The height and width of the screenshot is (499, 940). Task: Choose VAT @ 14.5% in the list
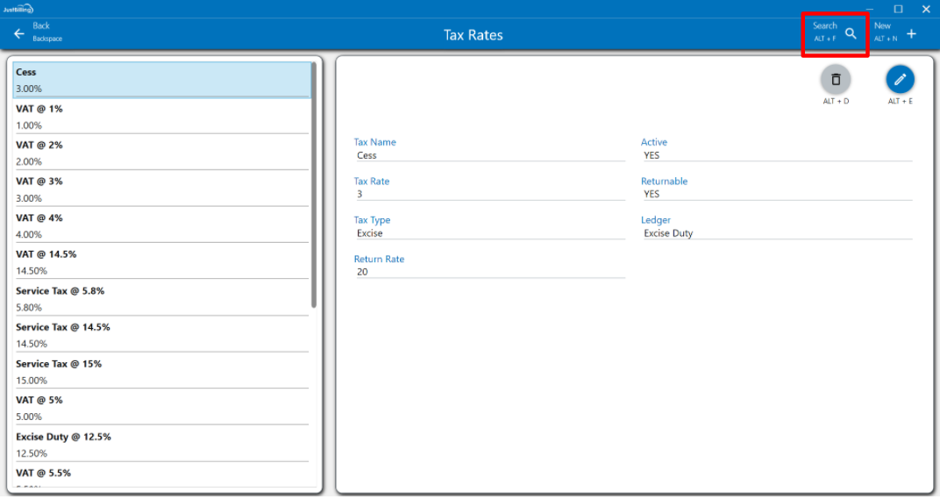click(162, 262)
